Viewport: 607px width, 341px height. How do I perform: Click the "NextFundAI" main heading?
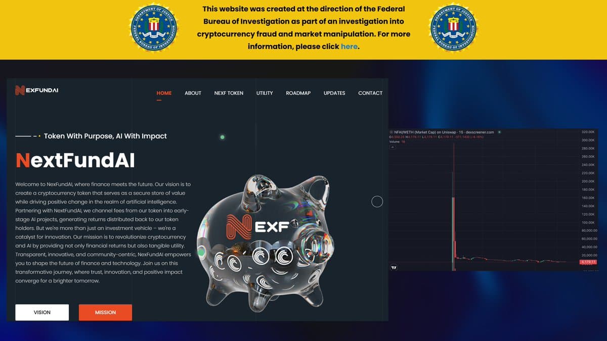pyautogui.click(x=75, y=160)
